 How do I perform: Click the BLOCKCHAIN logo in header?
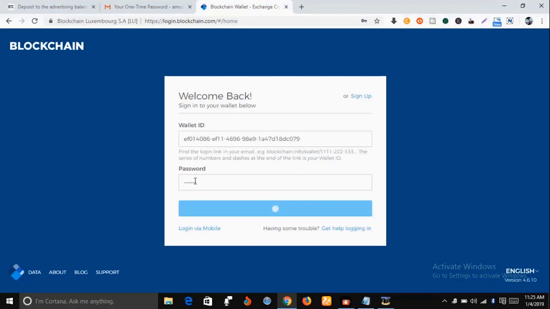pyautogui.click(x=46, y=46)
